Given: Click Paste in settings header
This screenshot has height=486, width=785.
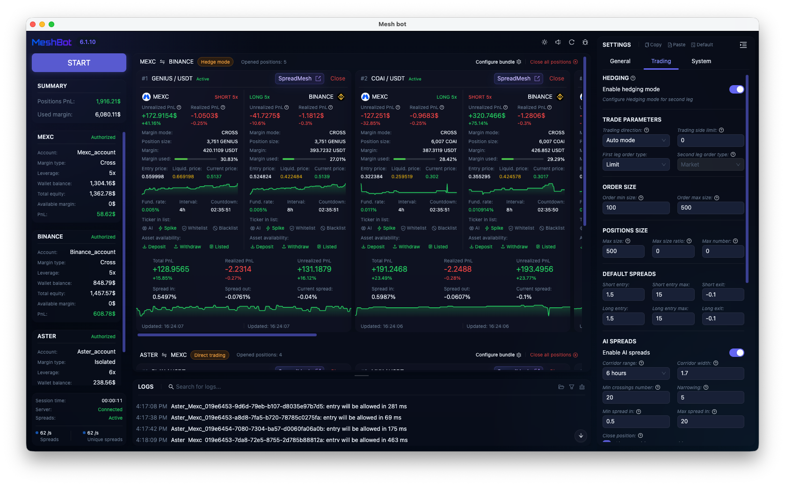Looking at the screenshot, I should 676,45.
